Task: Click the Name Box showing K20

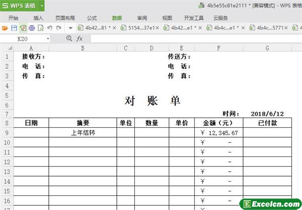Action: [x=22, y=39]
